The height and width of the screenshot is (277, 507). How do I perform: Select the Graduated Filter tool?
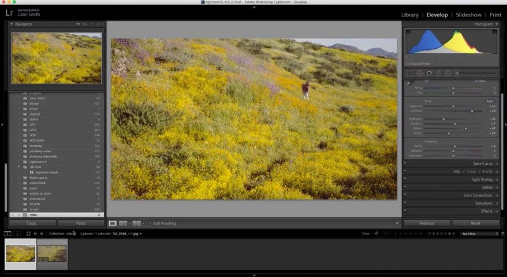pyautogui.click(x=438, y=74)
